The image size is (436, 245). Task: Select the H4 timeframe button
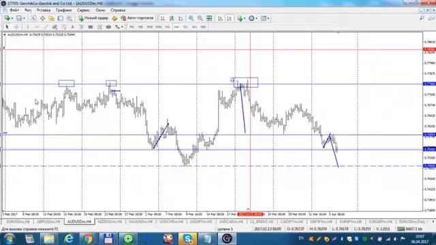pos(176,27)
